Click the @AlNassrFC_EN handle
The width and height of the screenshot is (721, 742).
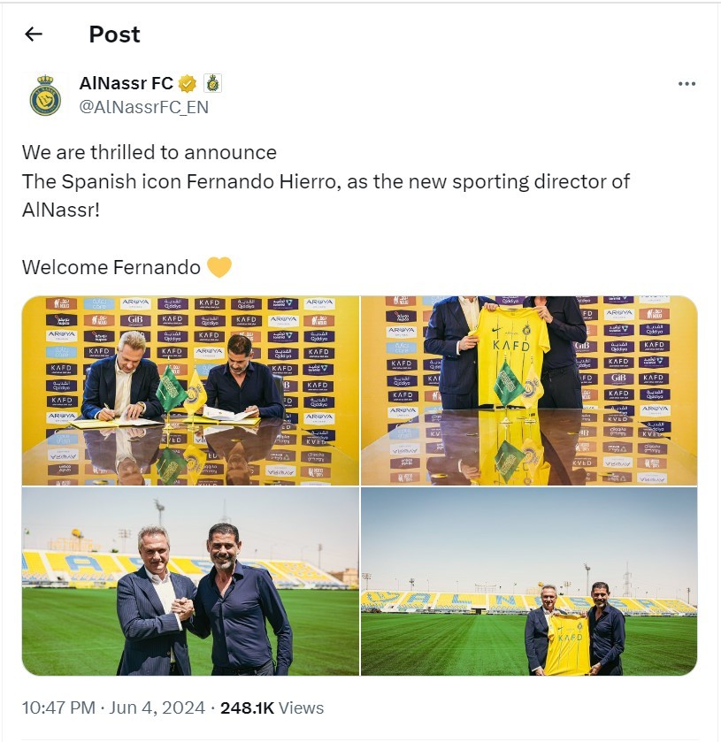(x=143, y=107)
